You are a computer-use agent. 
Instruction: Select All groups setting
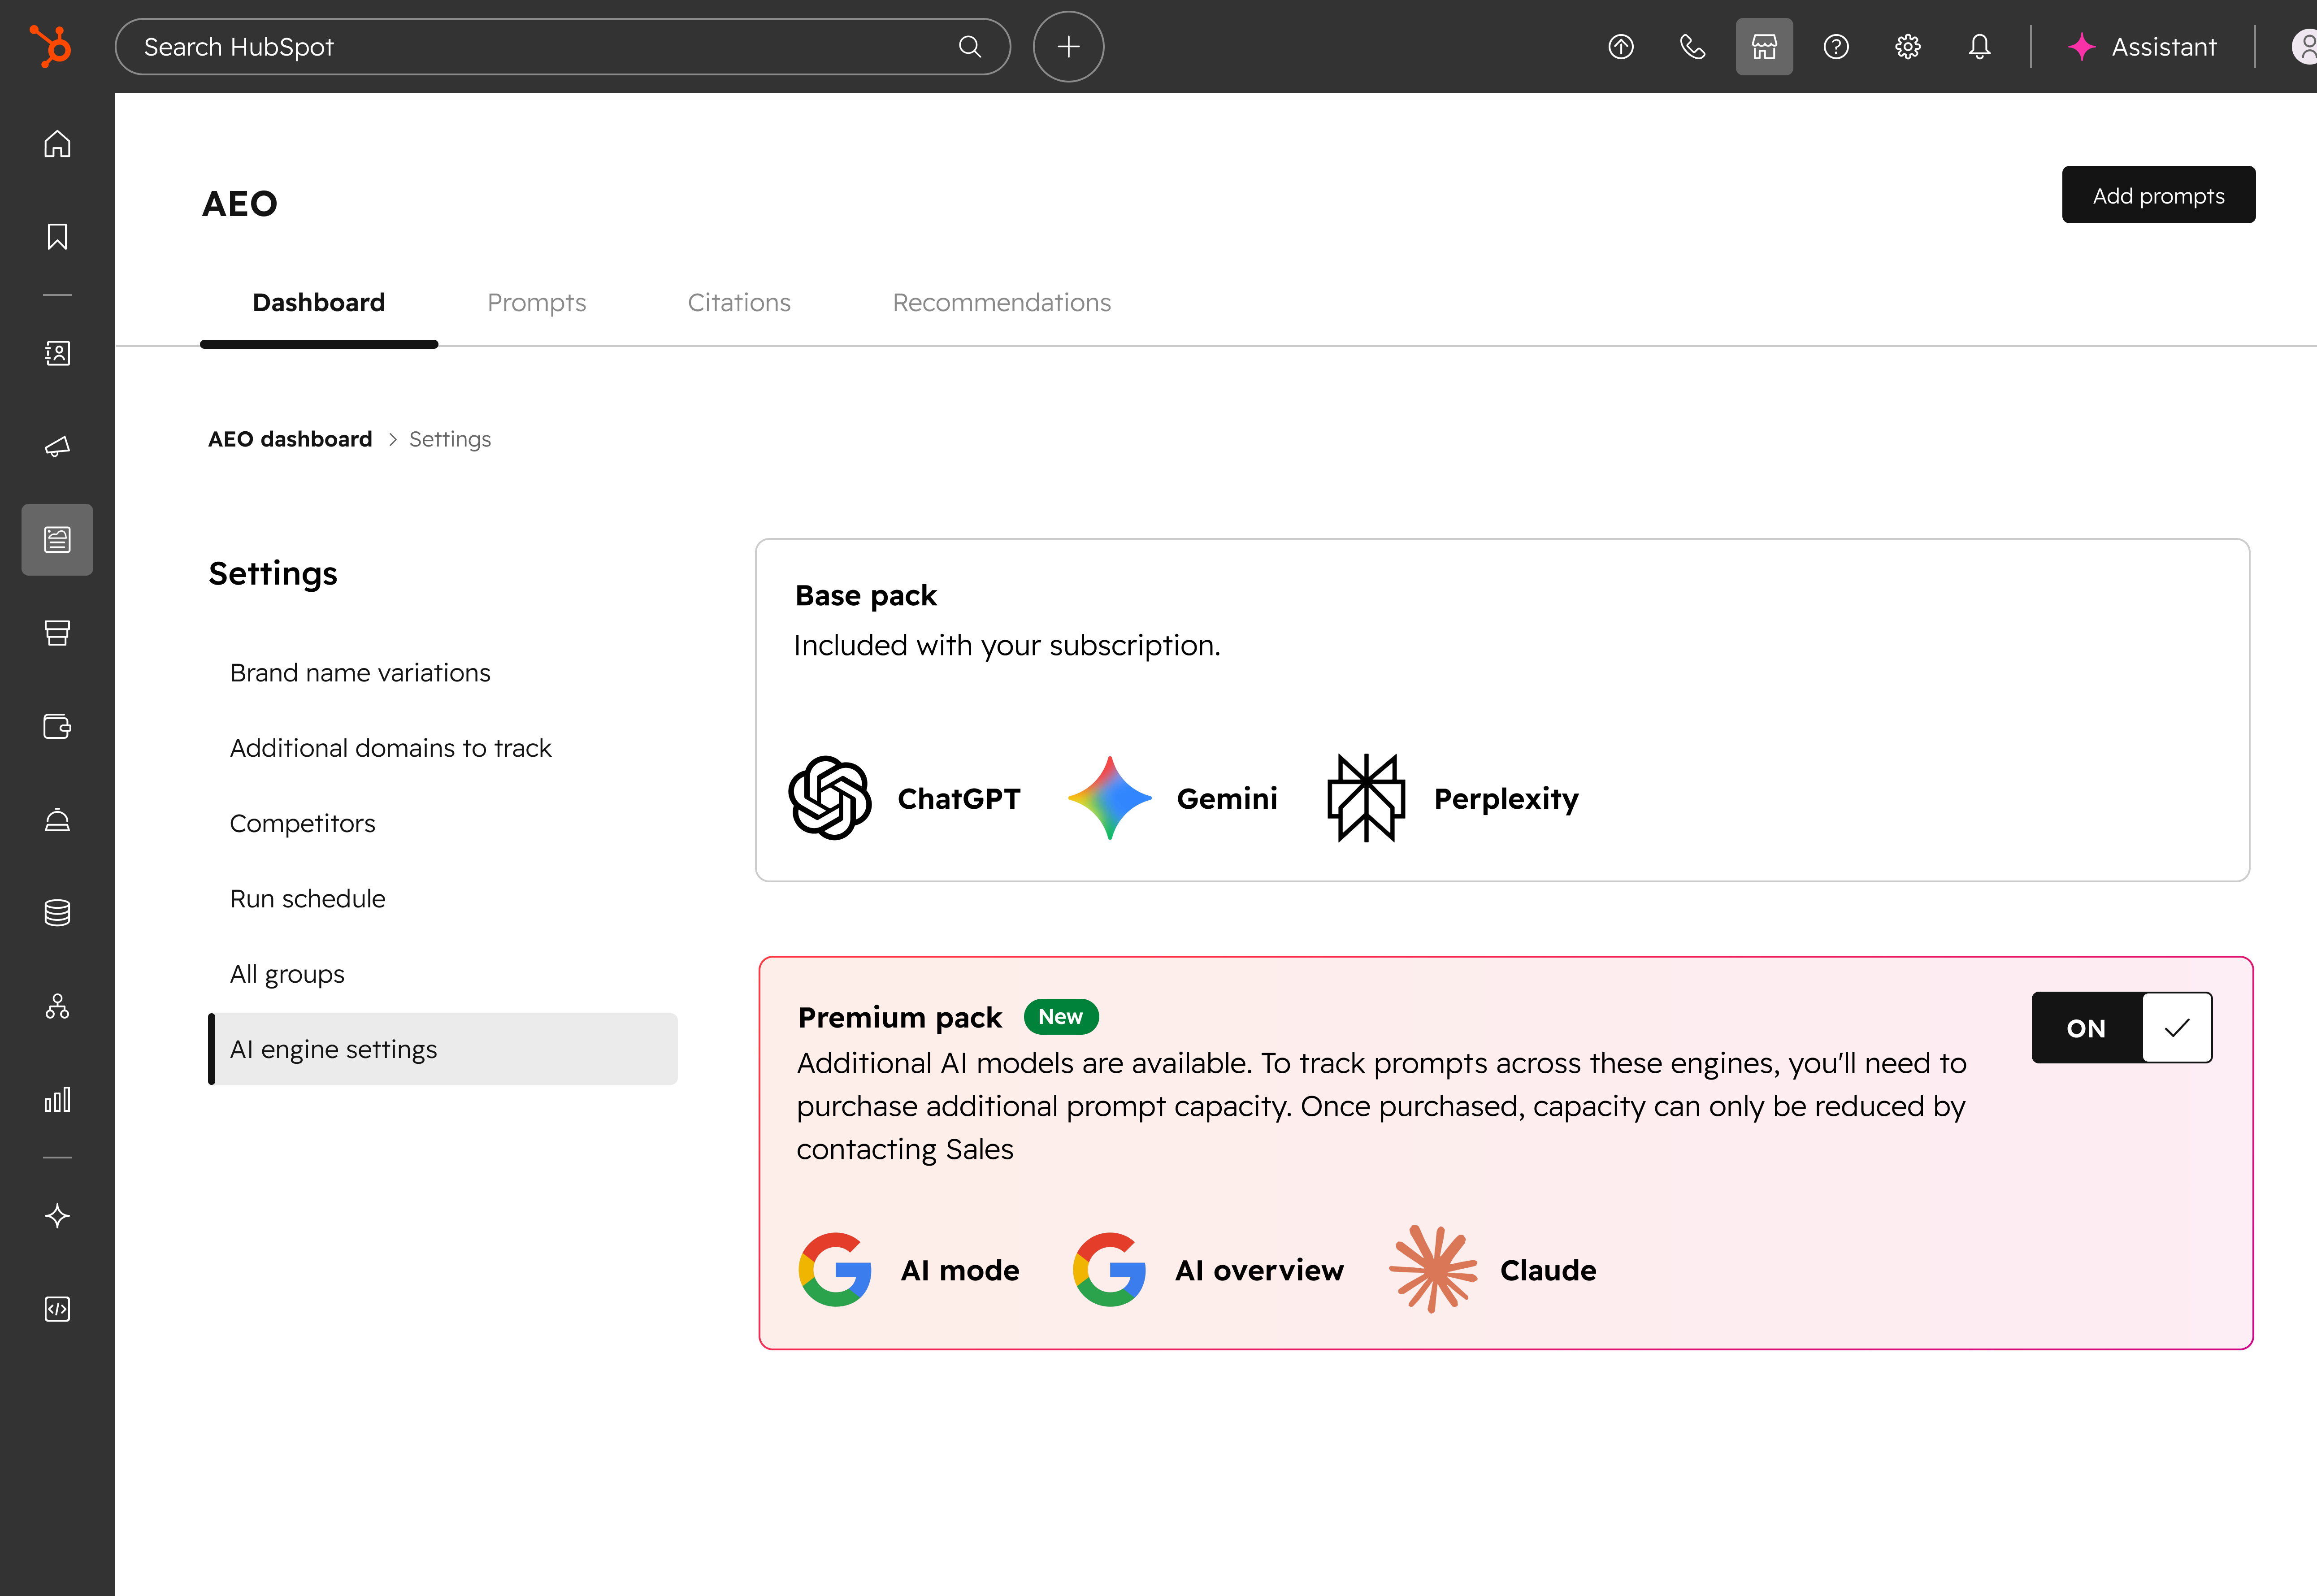287,974
